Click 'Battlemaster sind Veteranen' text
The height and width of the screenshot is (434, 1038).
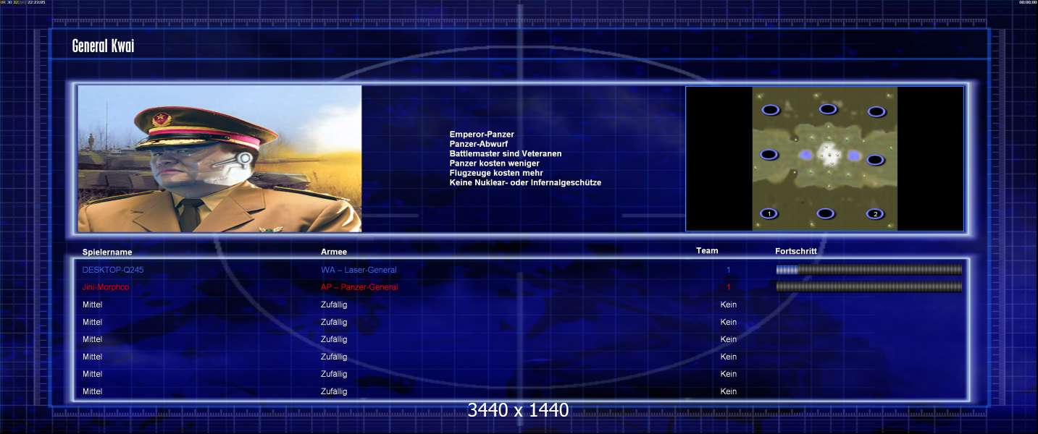point(505,153)
